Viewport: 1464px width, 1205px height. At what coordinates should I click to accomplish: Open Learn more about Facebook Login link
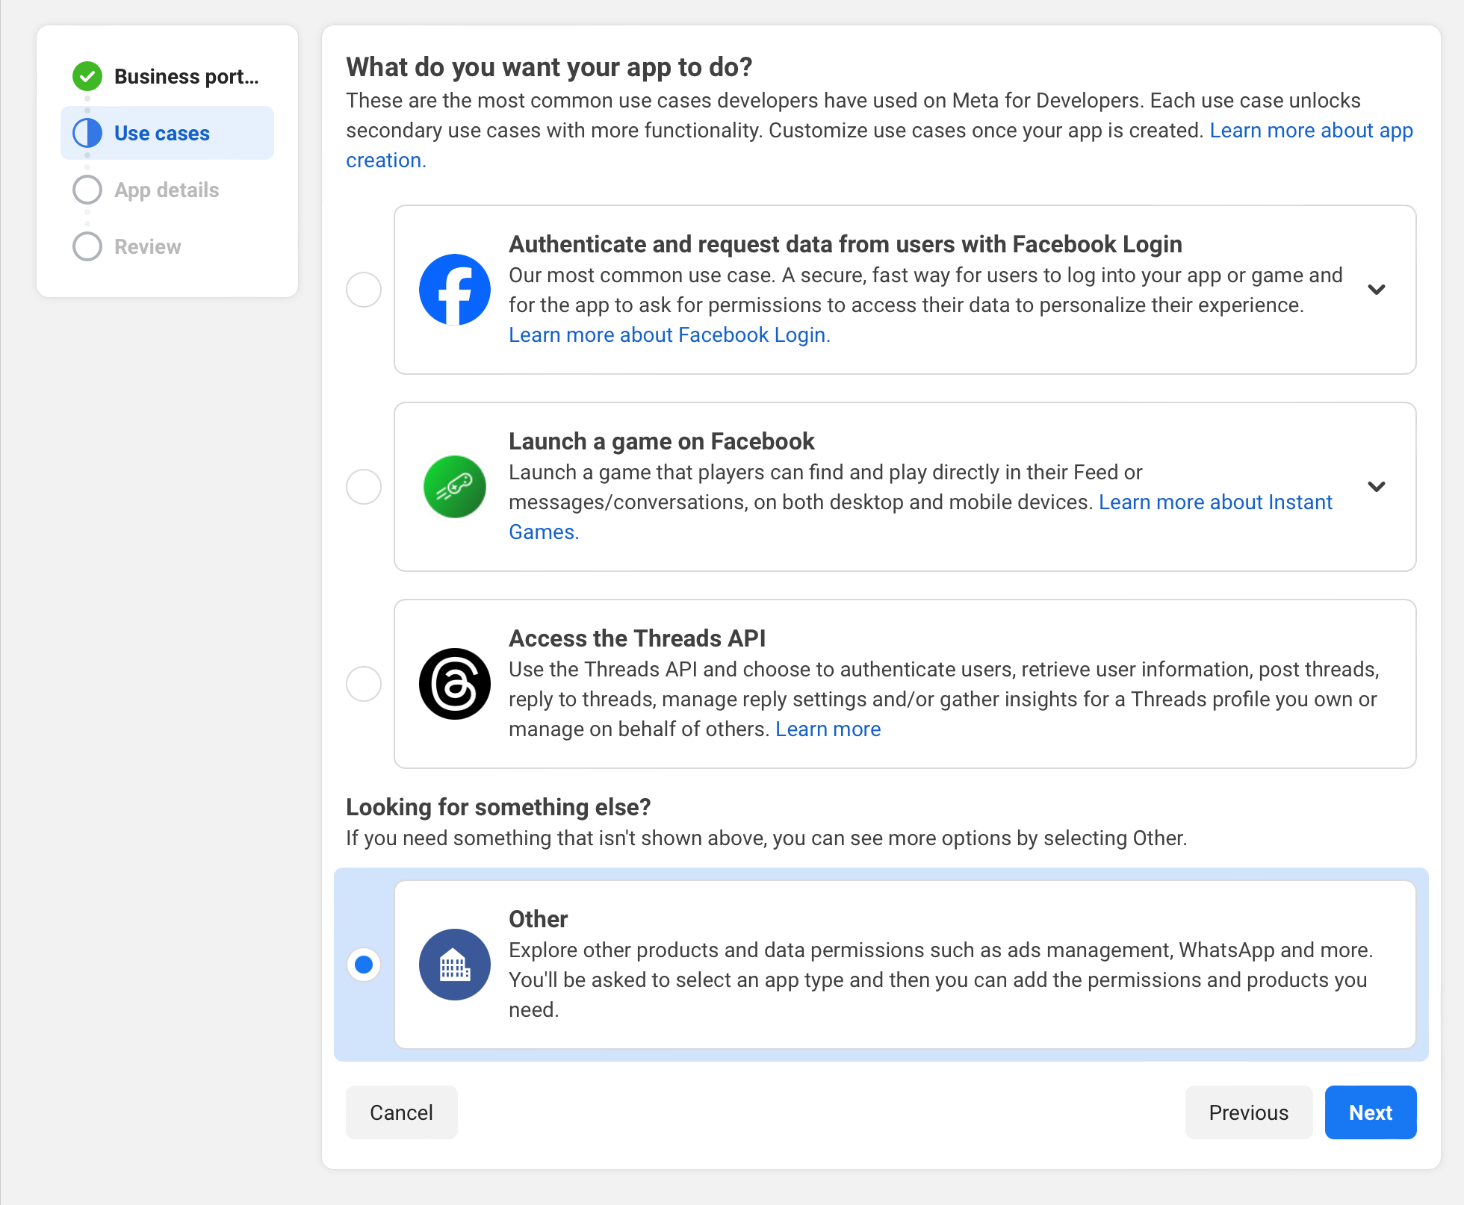(669, 334)
